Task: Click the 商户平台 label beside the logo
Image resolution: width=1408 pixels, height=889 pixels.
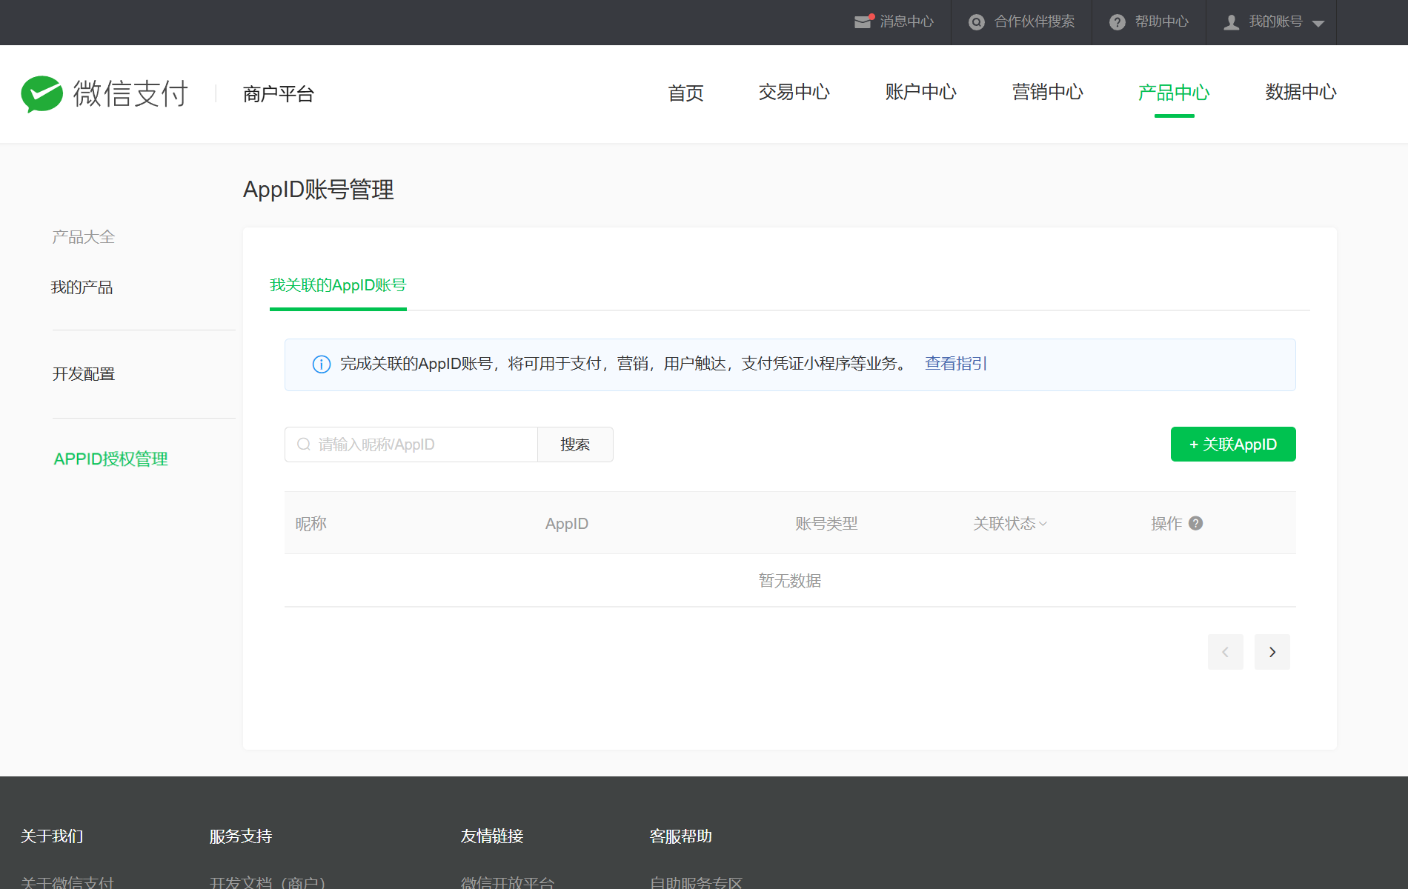Action: point(279,94)
